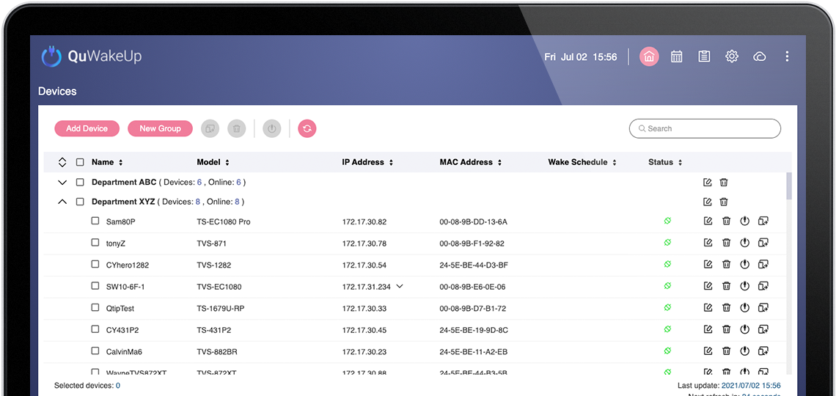Check the box for QtipTest
This screenshot has height=396, width=836.
[x=95, y=308]
